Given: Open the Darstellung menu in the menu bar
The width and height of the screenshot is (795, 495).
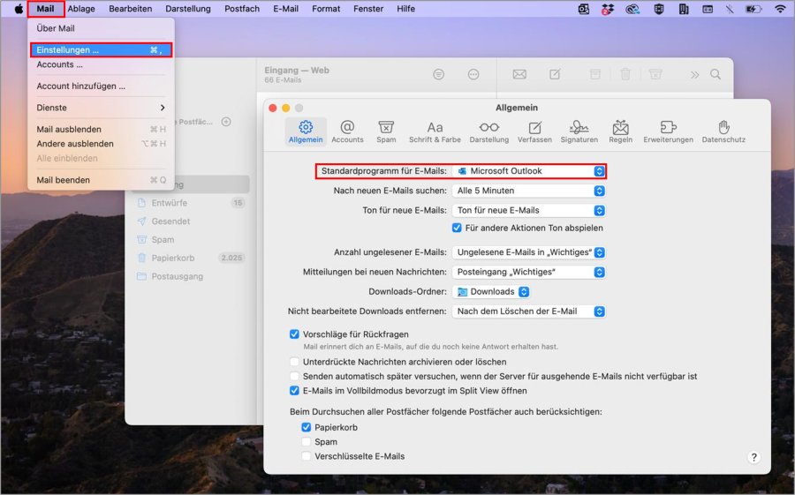Looking at the screenshot, I should click(x=187, y=9).
